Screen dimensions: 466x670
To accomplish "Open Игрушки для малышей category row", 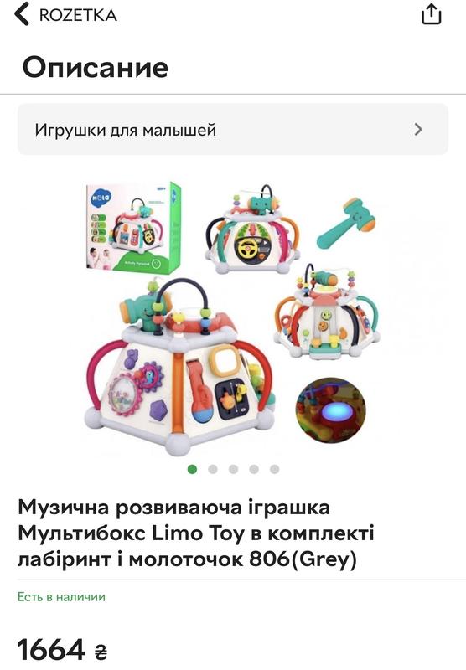I will coord(232,129).
